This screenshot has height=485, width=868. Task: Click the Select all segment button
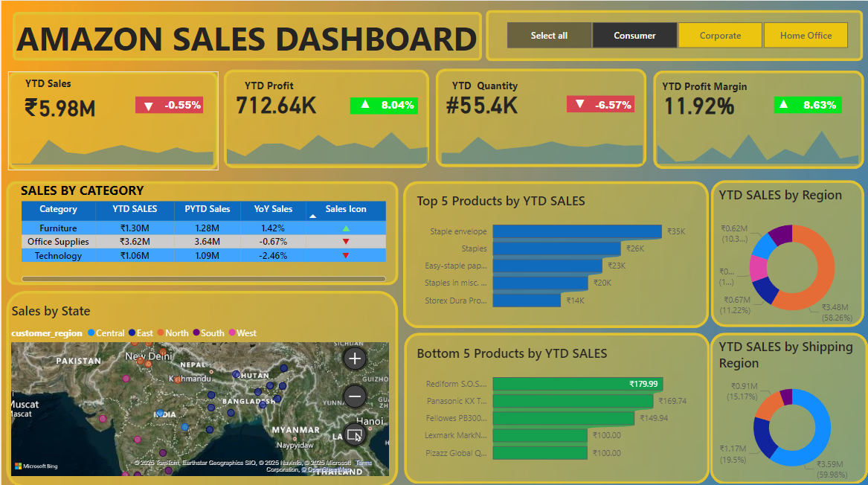coord(549,35)
